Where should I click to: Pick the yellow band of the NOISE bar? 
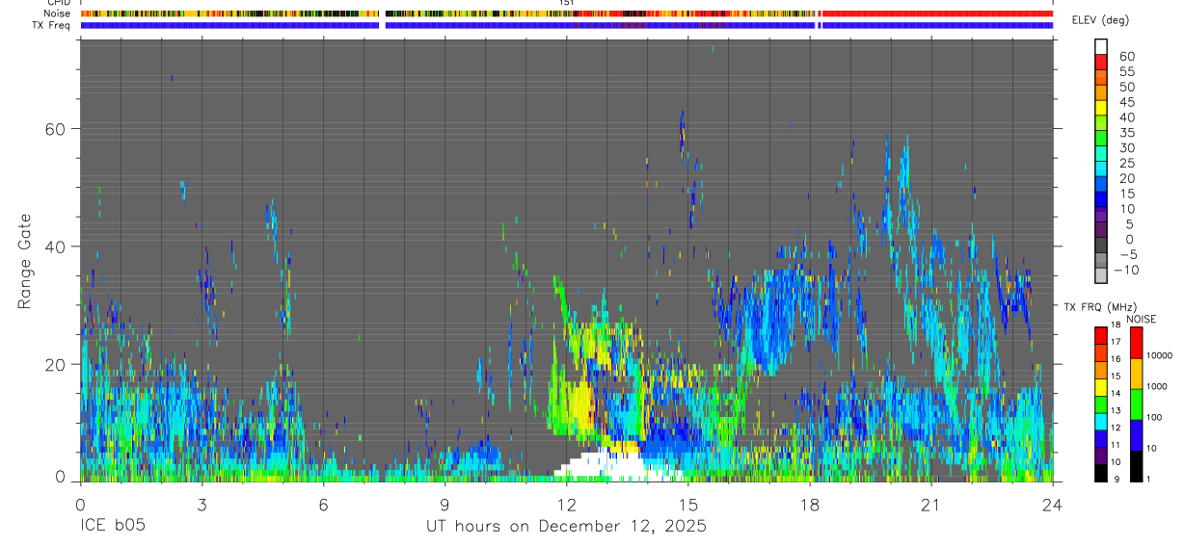click(1136, 374)
